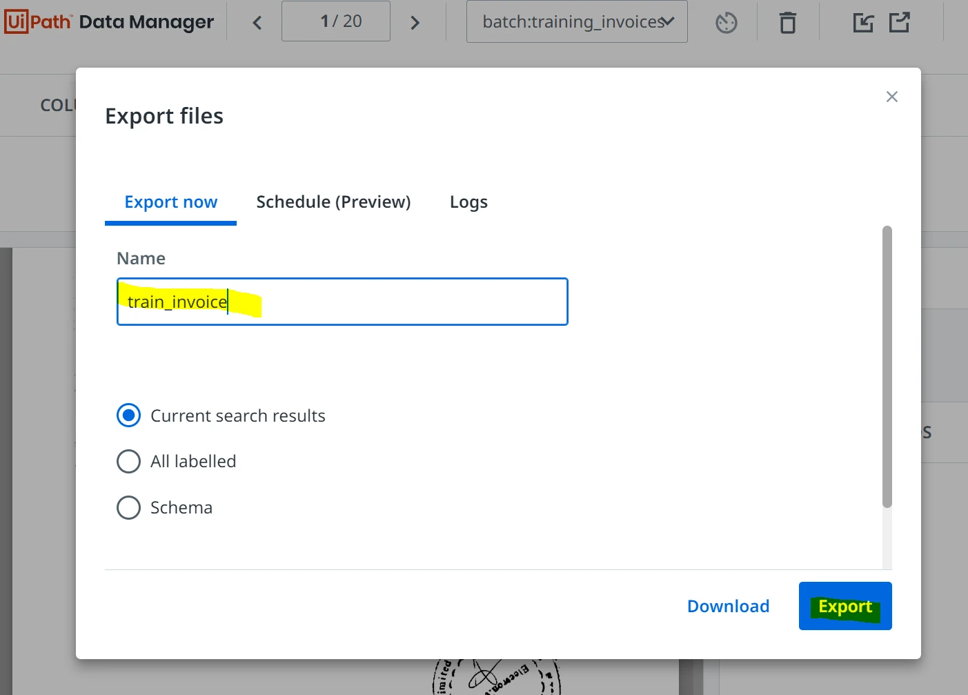This screenshot has width=968, height=695.
Task: Open the timer/clock icon in toolbar
Action: pyautogui.click(x=726, y=23)
